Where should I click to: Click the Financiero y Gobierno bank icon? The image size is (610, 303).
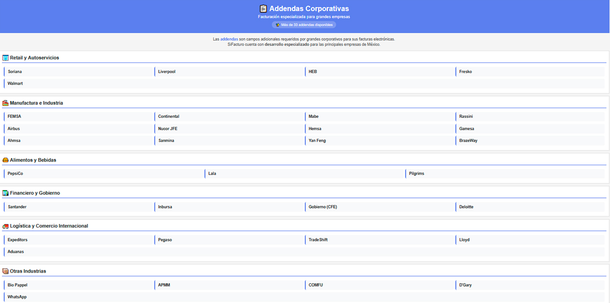5,193
